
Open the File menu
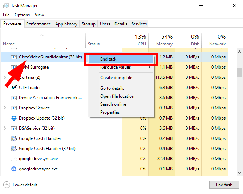pos(6,15)
